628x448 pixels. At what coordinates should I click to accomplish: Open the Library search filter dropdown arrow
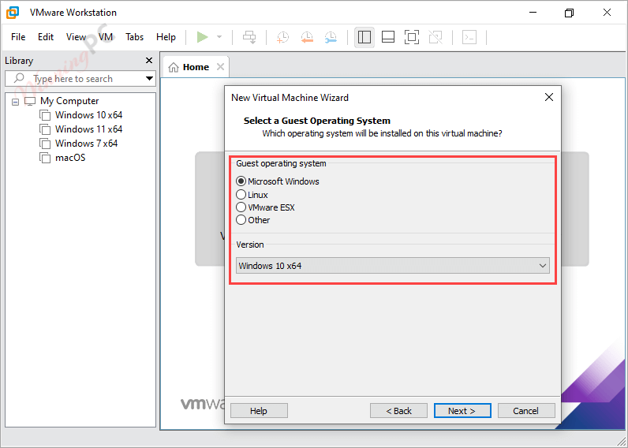[x=149, y=78]
